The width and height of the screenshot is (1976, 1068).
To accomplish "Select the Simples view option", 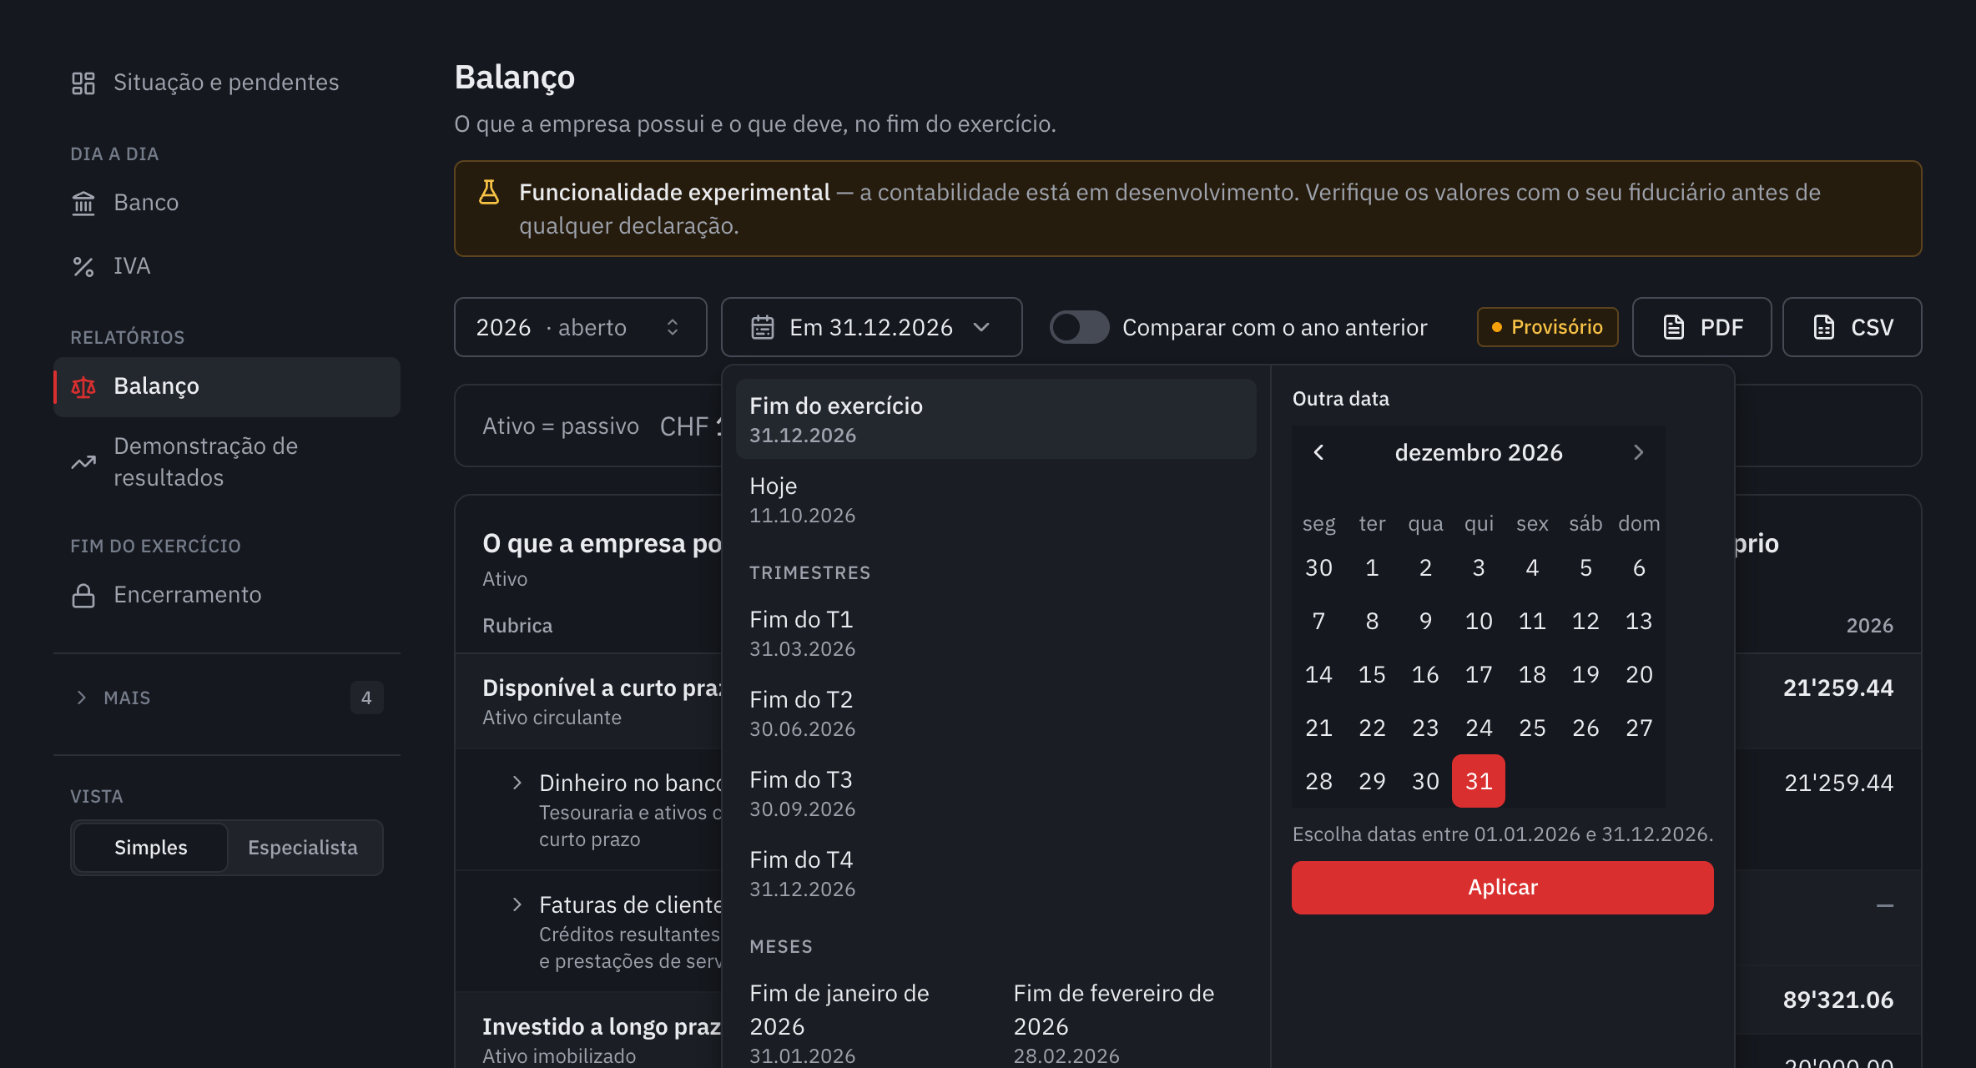I will tap(151, 848).
